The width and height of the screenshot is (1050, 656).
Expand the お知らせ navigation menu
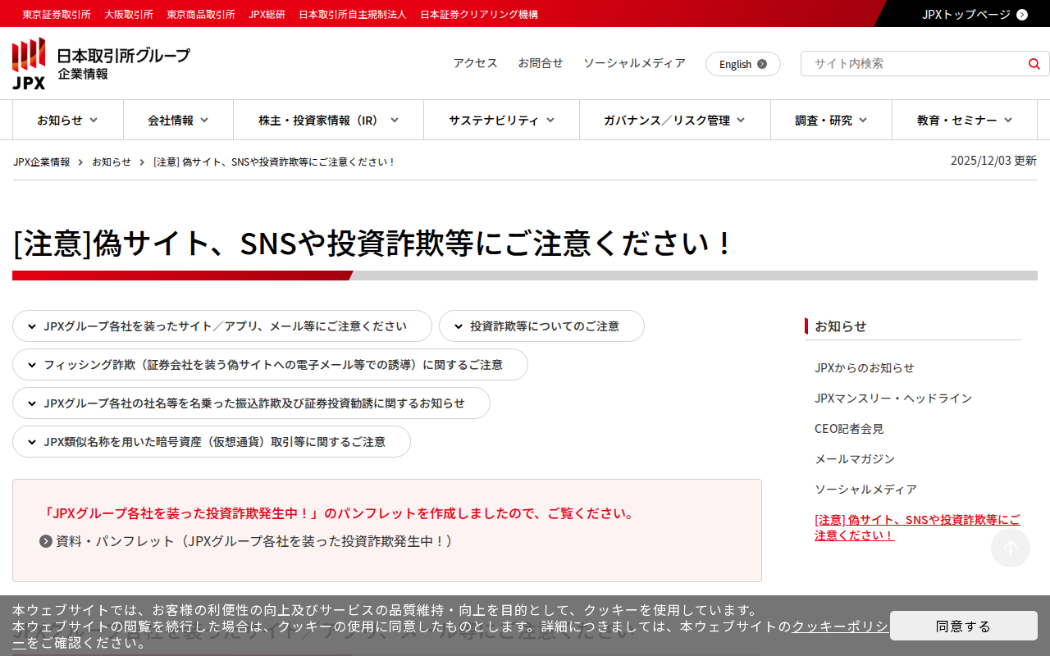(x=68, y=121)
